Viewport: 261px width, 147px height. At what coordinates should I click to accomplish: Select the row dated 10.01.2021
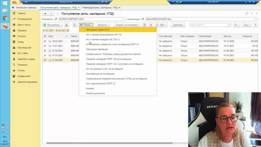point(150,41)
